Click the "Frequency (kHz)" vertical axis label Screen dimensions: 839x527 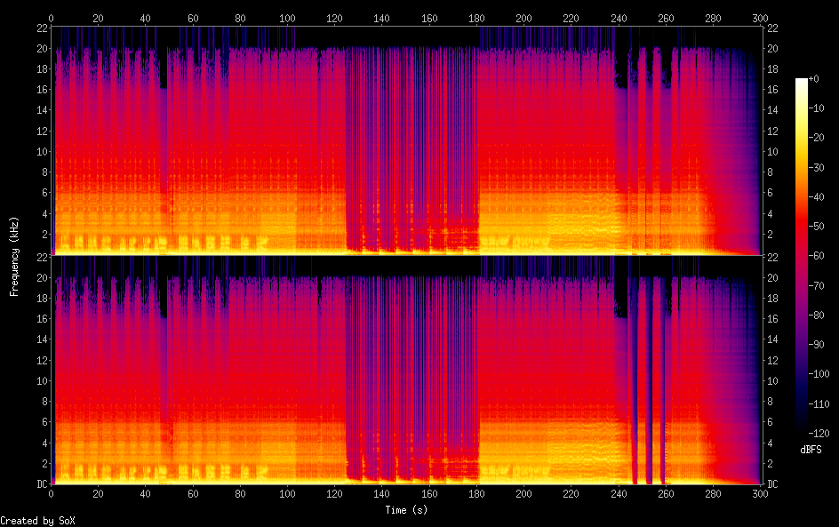14,256
